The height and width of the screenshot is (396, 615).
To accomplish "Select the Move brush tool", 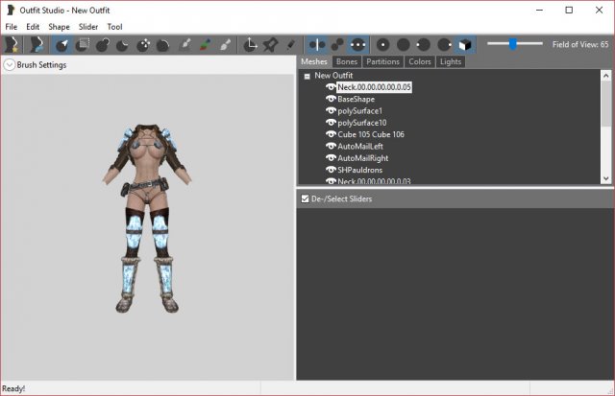I will [x=144, y=44].
